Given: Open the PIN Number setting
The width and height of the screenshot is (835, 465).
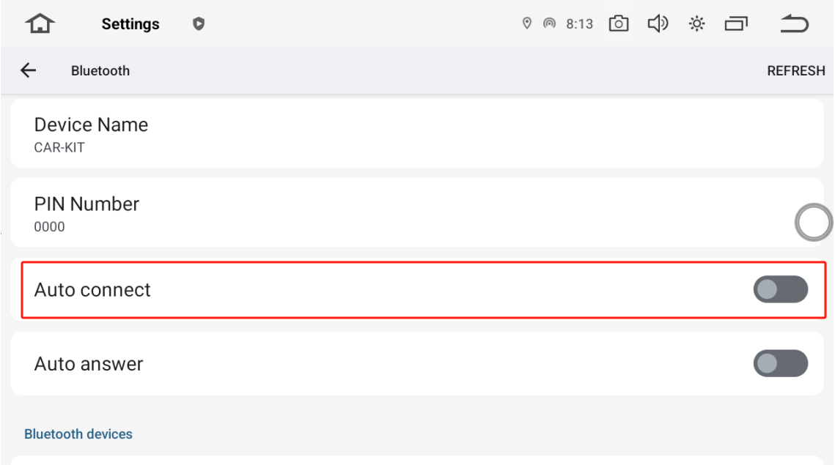Looking at the screenshot, I should [x=396, y=213].
